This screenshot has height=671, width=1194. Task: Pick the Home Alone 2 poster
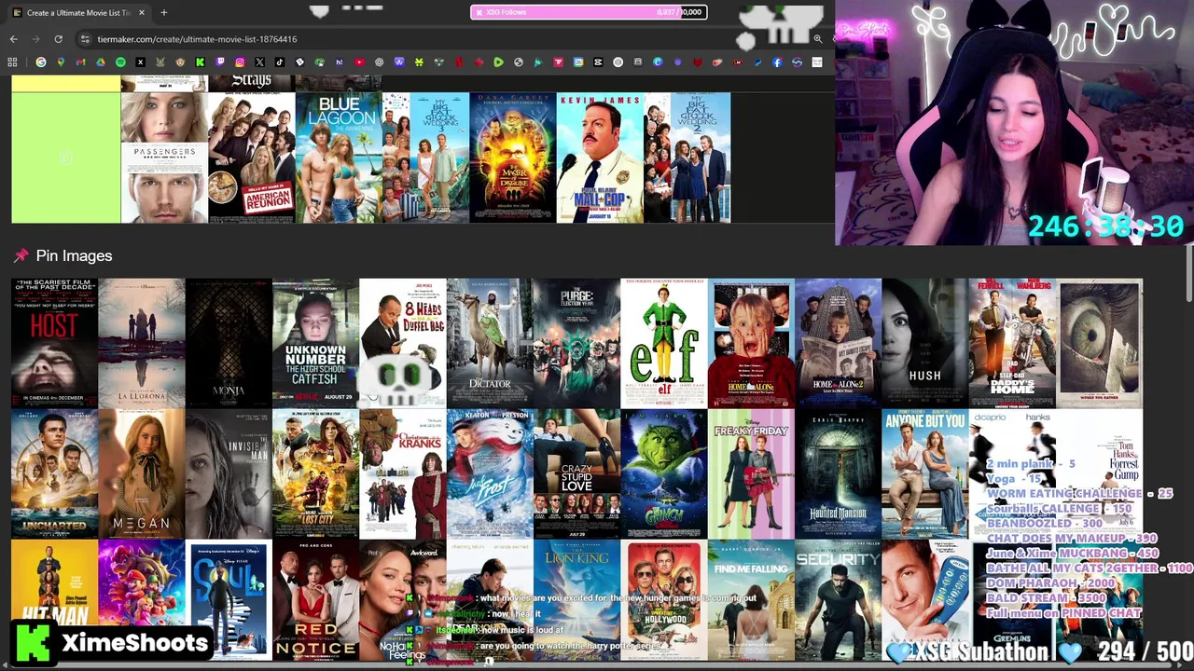coord(838,343)
